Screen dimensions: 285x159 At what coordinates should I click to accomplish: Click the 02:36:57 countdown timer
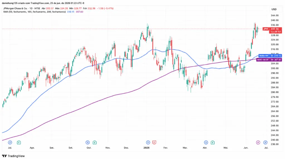276,32
